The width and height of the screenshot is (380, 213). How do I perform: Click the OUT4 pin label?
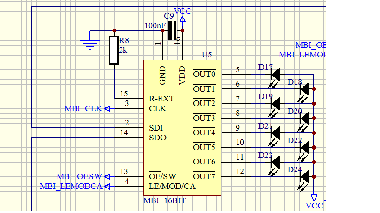point(204,133)
